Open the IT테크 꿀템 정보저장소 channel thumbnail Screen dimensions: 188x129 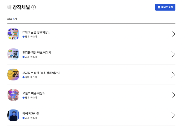pyautogui.click(x=13, y=34)
